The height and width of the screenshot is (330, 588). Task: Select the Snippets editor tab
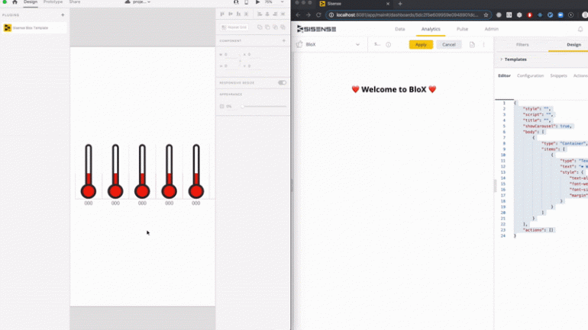558,75
